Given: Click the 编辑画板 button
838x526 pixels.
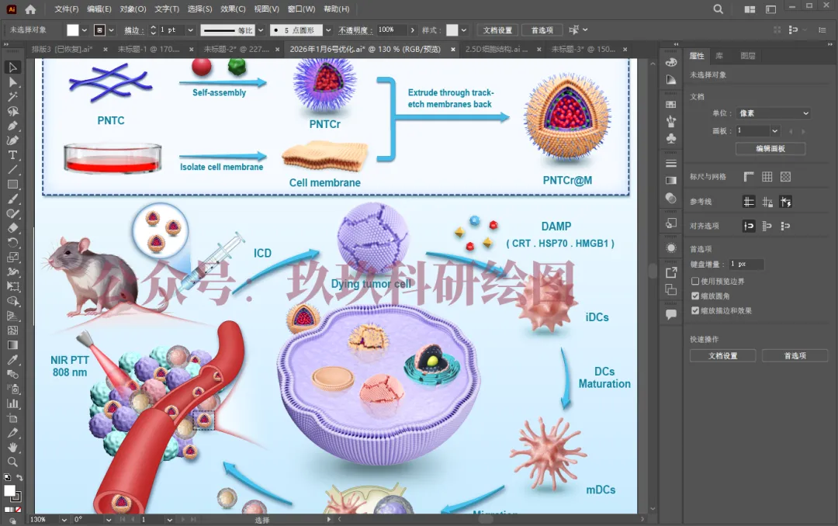Looking at the screenshot, I should click(x=770, y=148).
